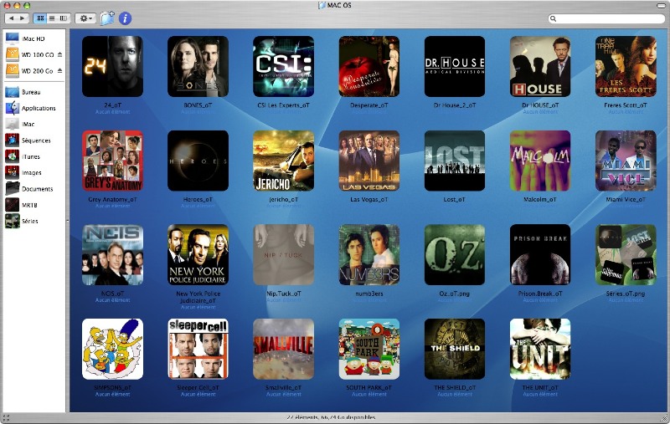Select the Dr HOUSE_oT icon
The width and height of the screenshot is (670, 424).
click(x=540, y=67)
